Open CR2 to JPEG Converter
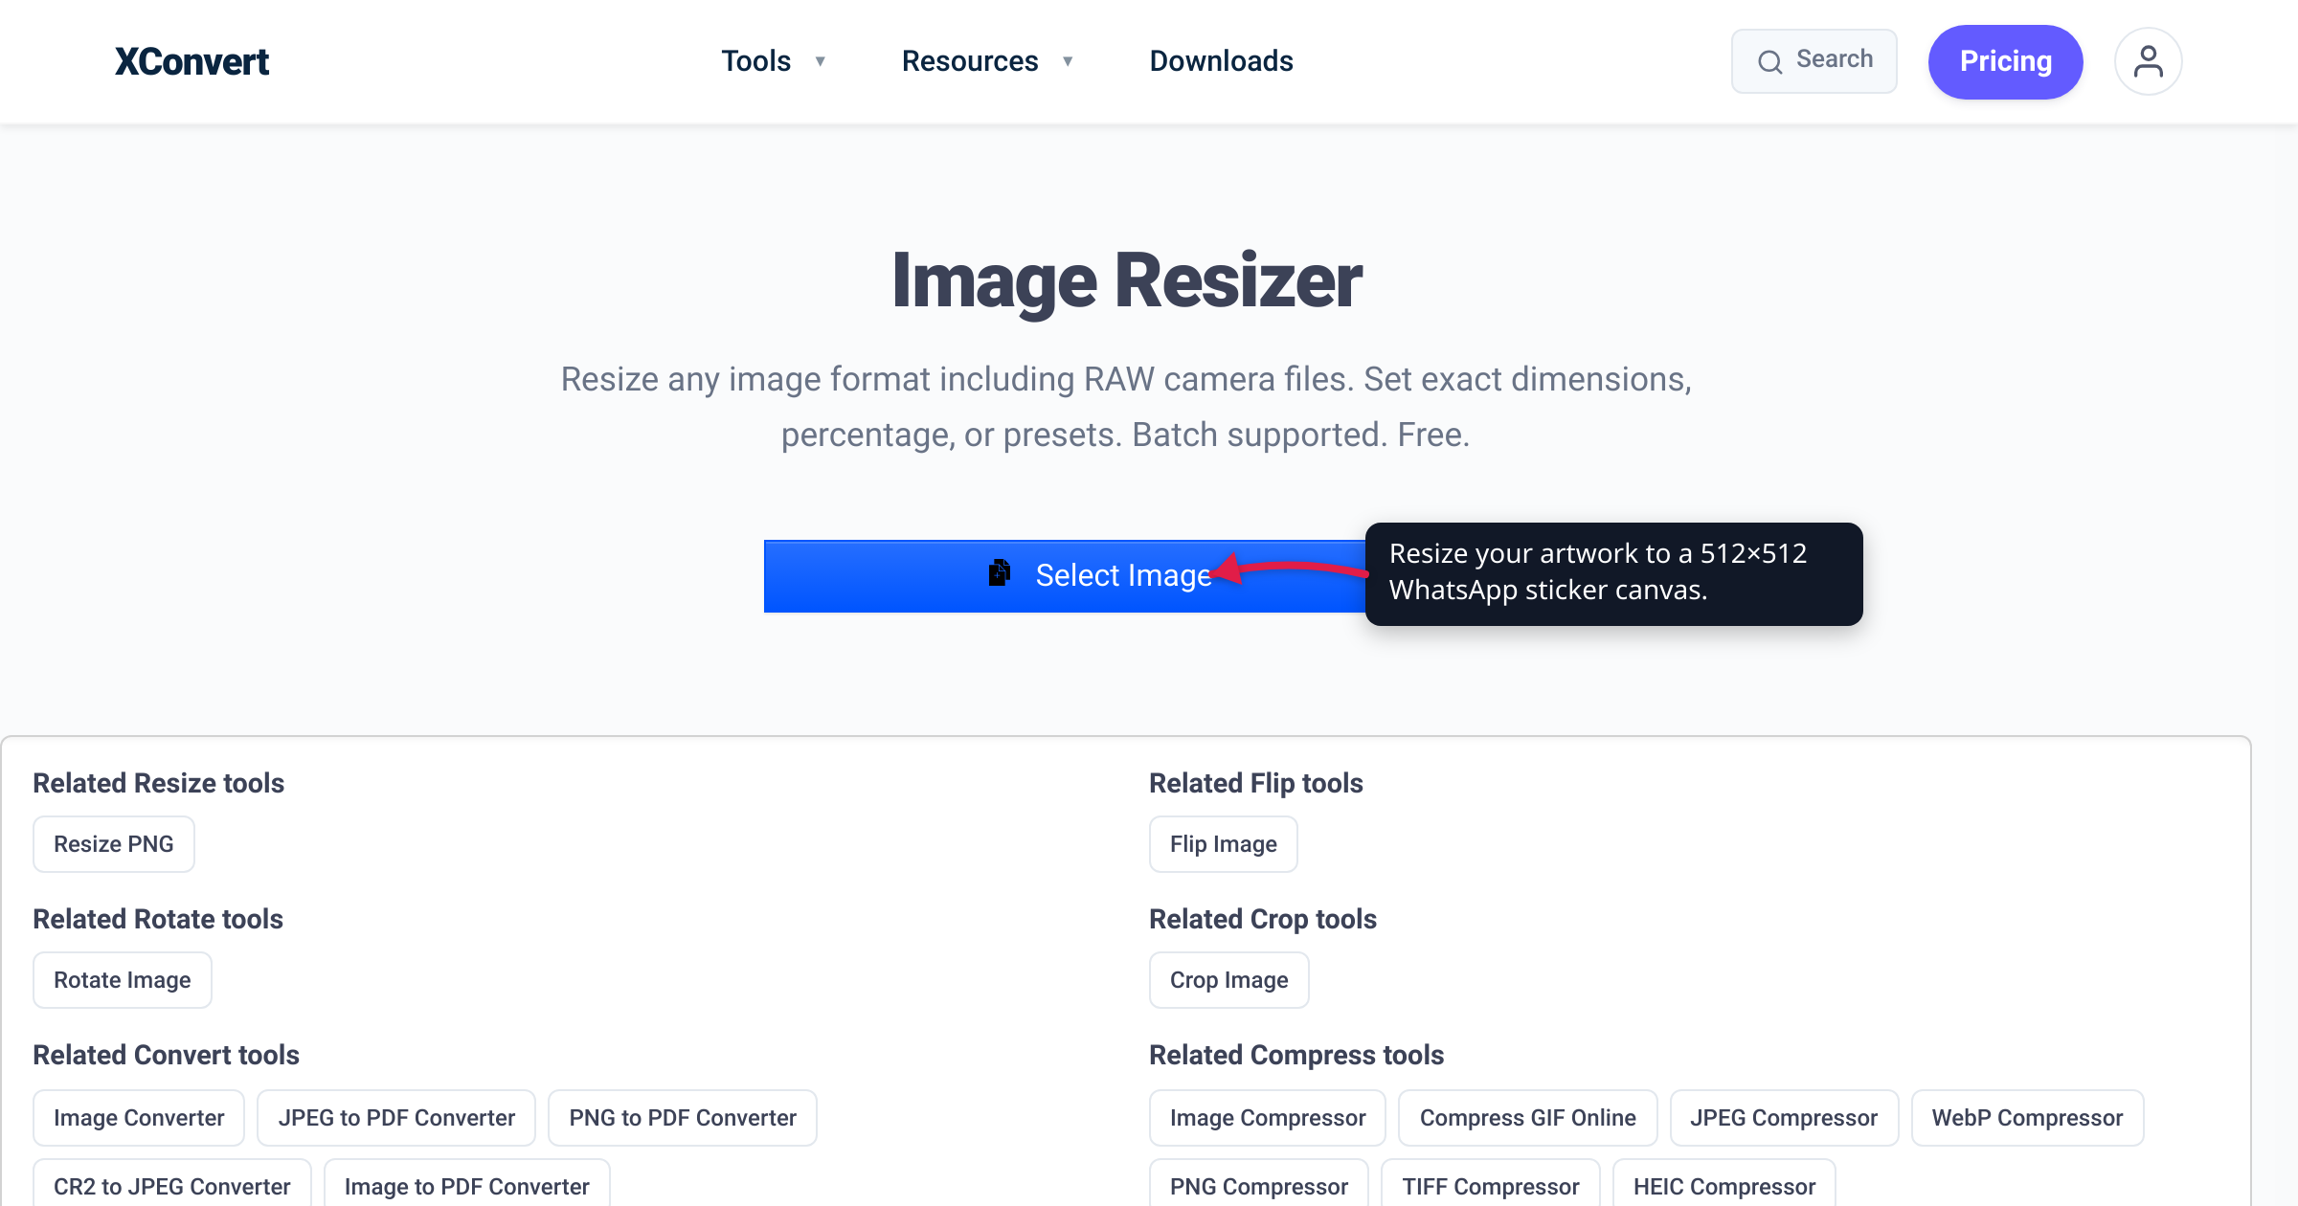 [x=172, y=1185]
